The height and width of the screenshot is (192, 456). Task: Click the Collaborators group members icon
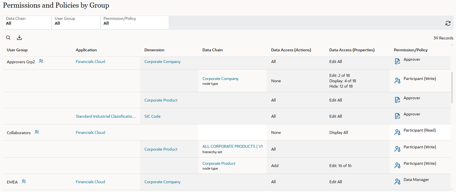[x=37, y=132]
